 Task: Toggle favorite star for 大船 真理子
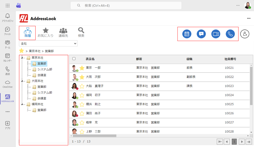tap(82, 86)
